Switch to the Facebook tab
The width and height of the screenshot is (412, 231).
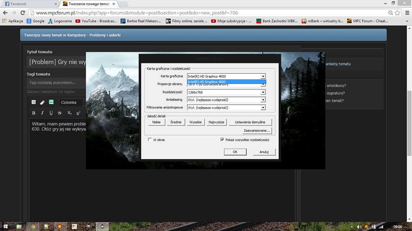pos(30,4)
